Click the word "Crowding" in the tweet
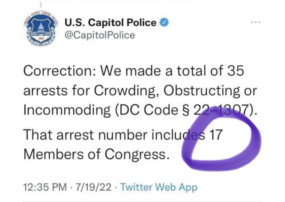Image resolution: width=285 pixels, height=202 pixels. click(x=128, y=91)
